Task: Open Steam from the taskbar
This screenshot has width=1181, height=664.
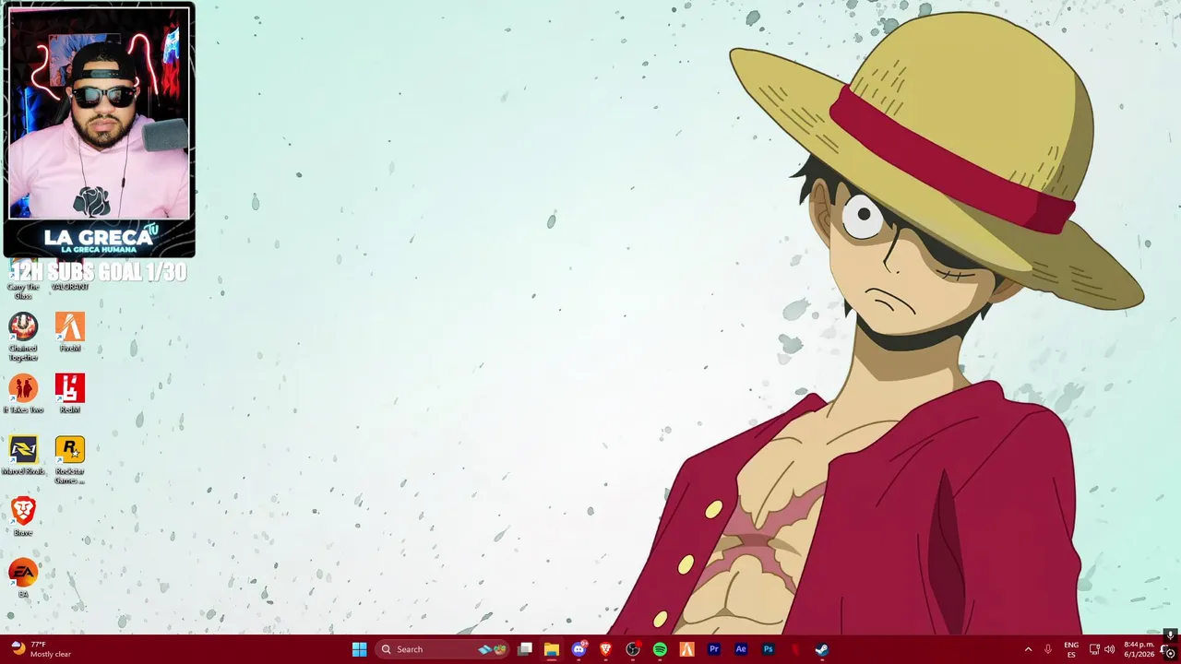Action: 822,649
